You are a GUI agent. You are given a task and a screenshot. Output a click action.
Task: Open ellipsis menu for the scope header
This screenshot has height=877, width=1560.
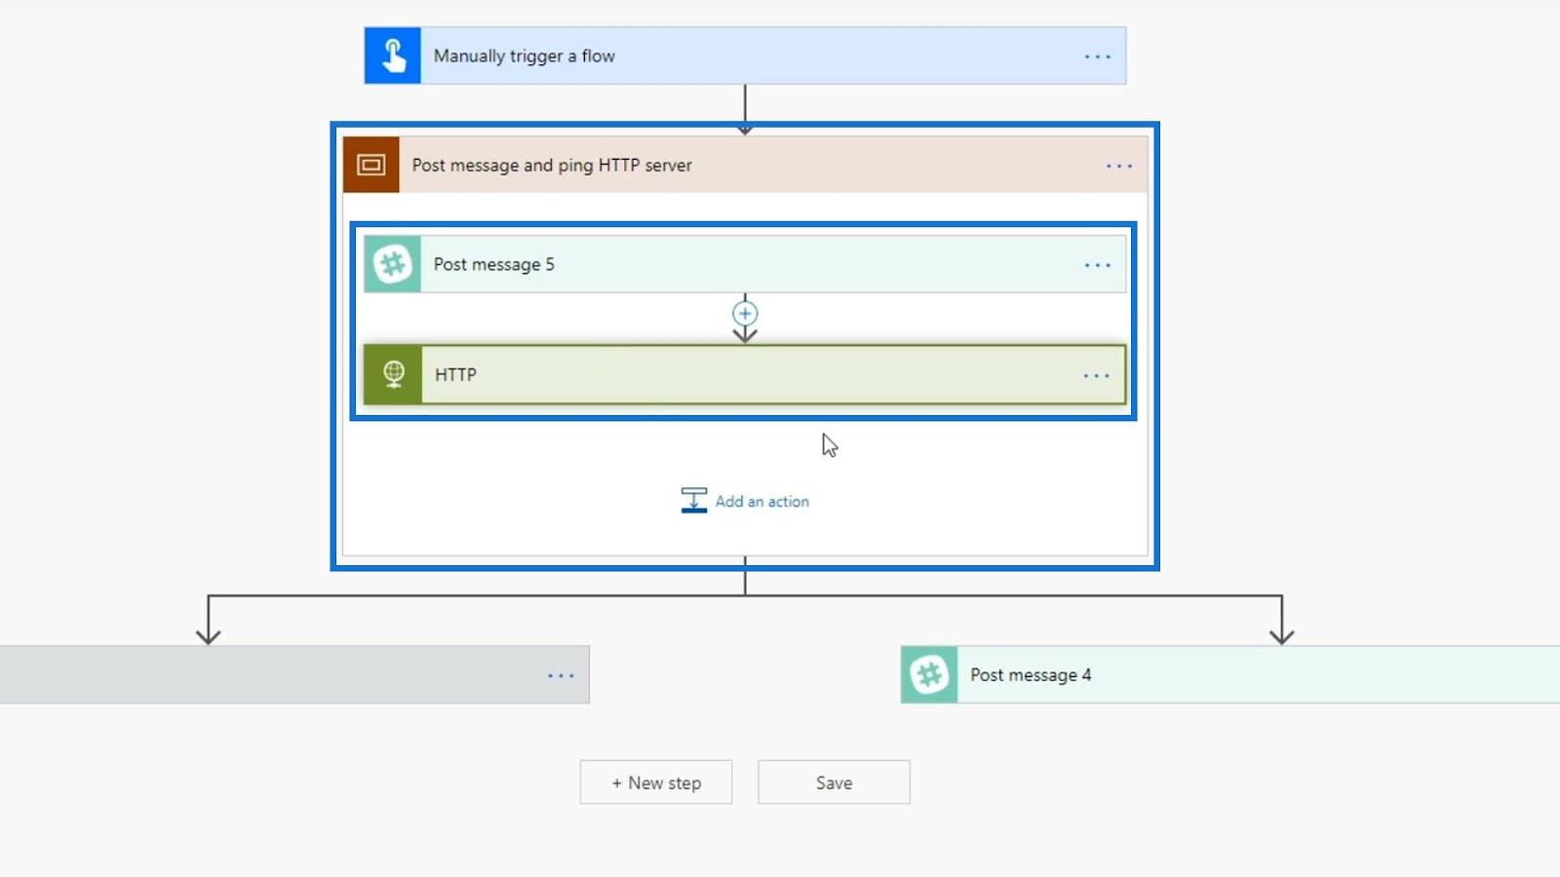(1119, 166)
